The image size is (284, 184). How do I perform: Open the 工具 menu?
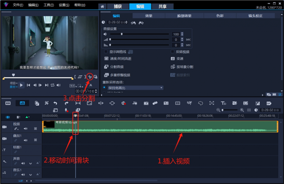(x=48, y=5)
